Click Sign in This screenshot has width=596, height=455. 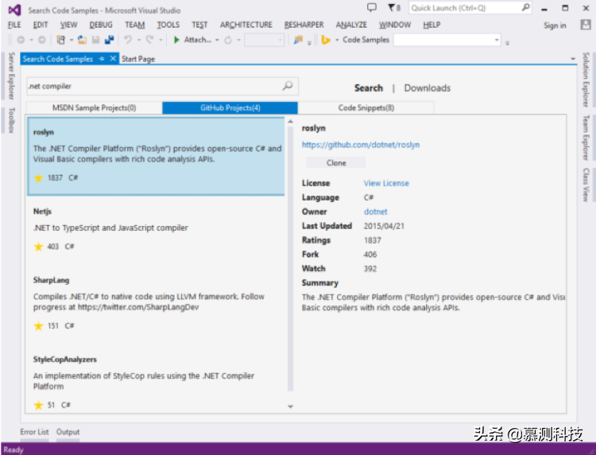pos(555,25)
